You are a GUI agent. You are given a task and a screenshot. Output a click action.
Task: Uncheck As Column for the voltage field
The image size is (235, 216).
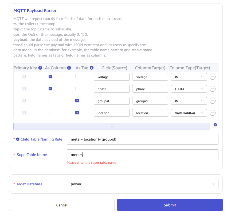point(50,77)
